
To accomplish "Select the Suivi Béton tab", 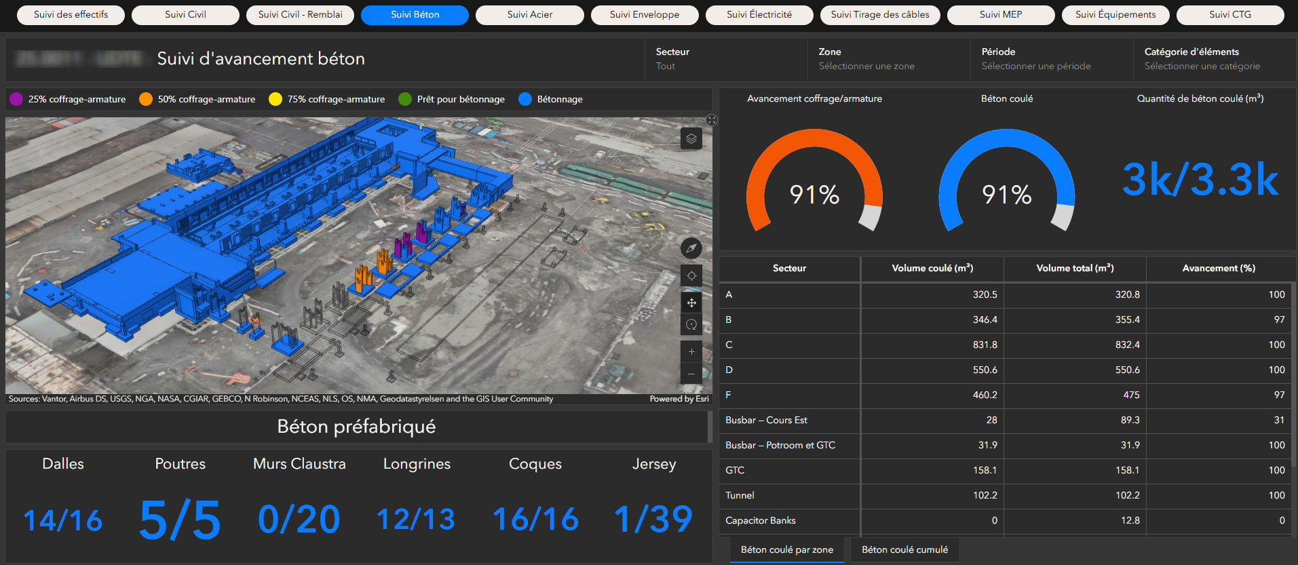I will 415,15.
